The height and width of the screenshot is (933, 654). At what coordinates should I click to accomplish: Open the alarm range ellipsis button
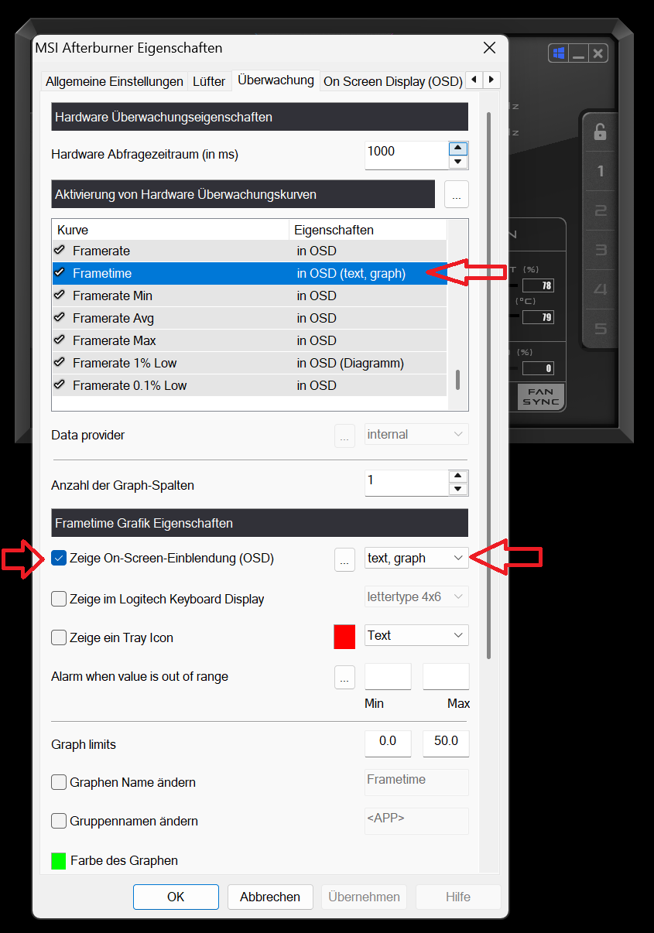click(x=344, y=678)
